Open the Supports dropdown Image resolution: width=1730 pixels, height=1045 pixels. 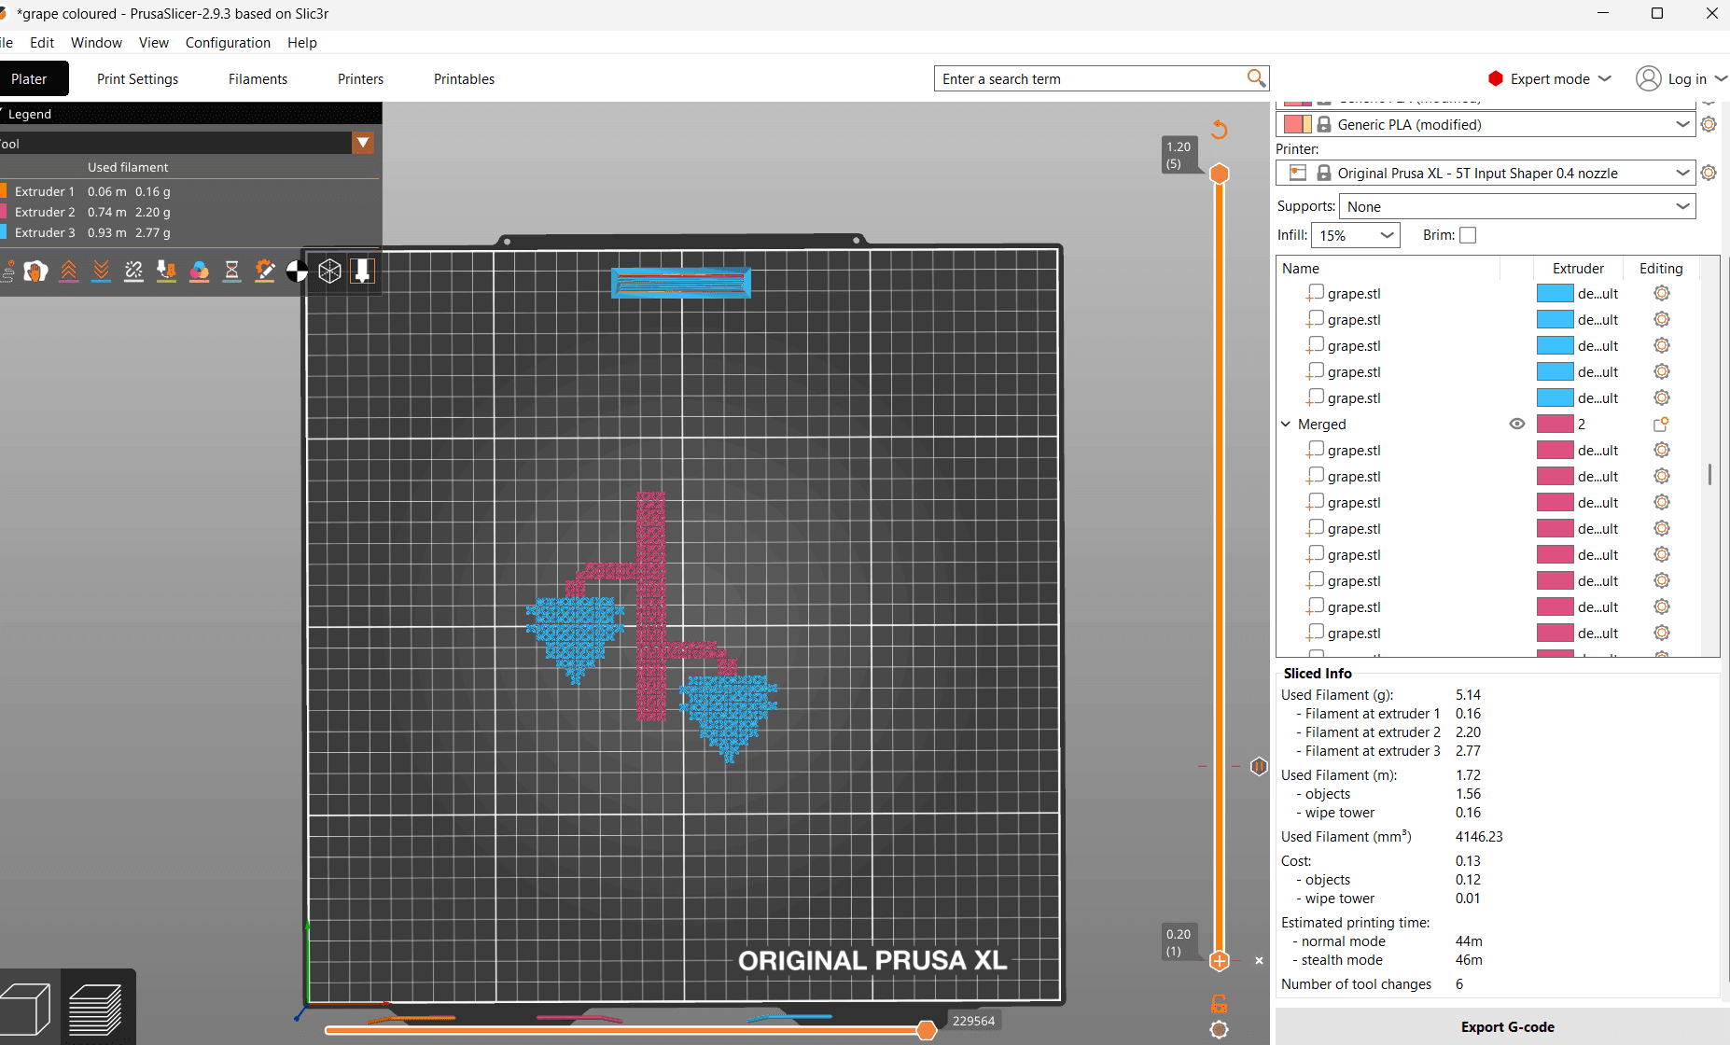1516,206
